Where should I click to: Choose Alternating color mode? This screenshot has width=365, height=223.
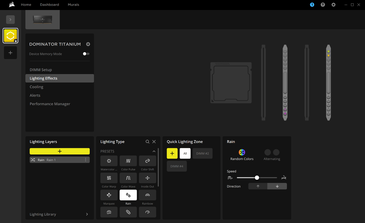pyautogui.click(x=272, y=155)
